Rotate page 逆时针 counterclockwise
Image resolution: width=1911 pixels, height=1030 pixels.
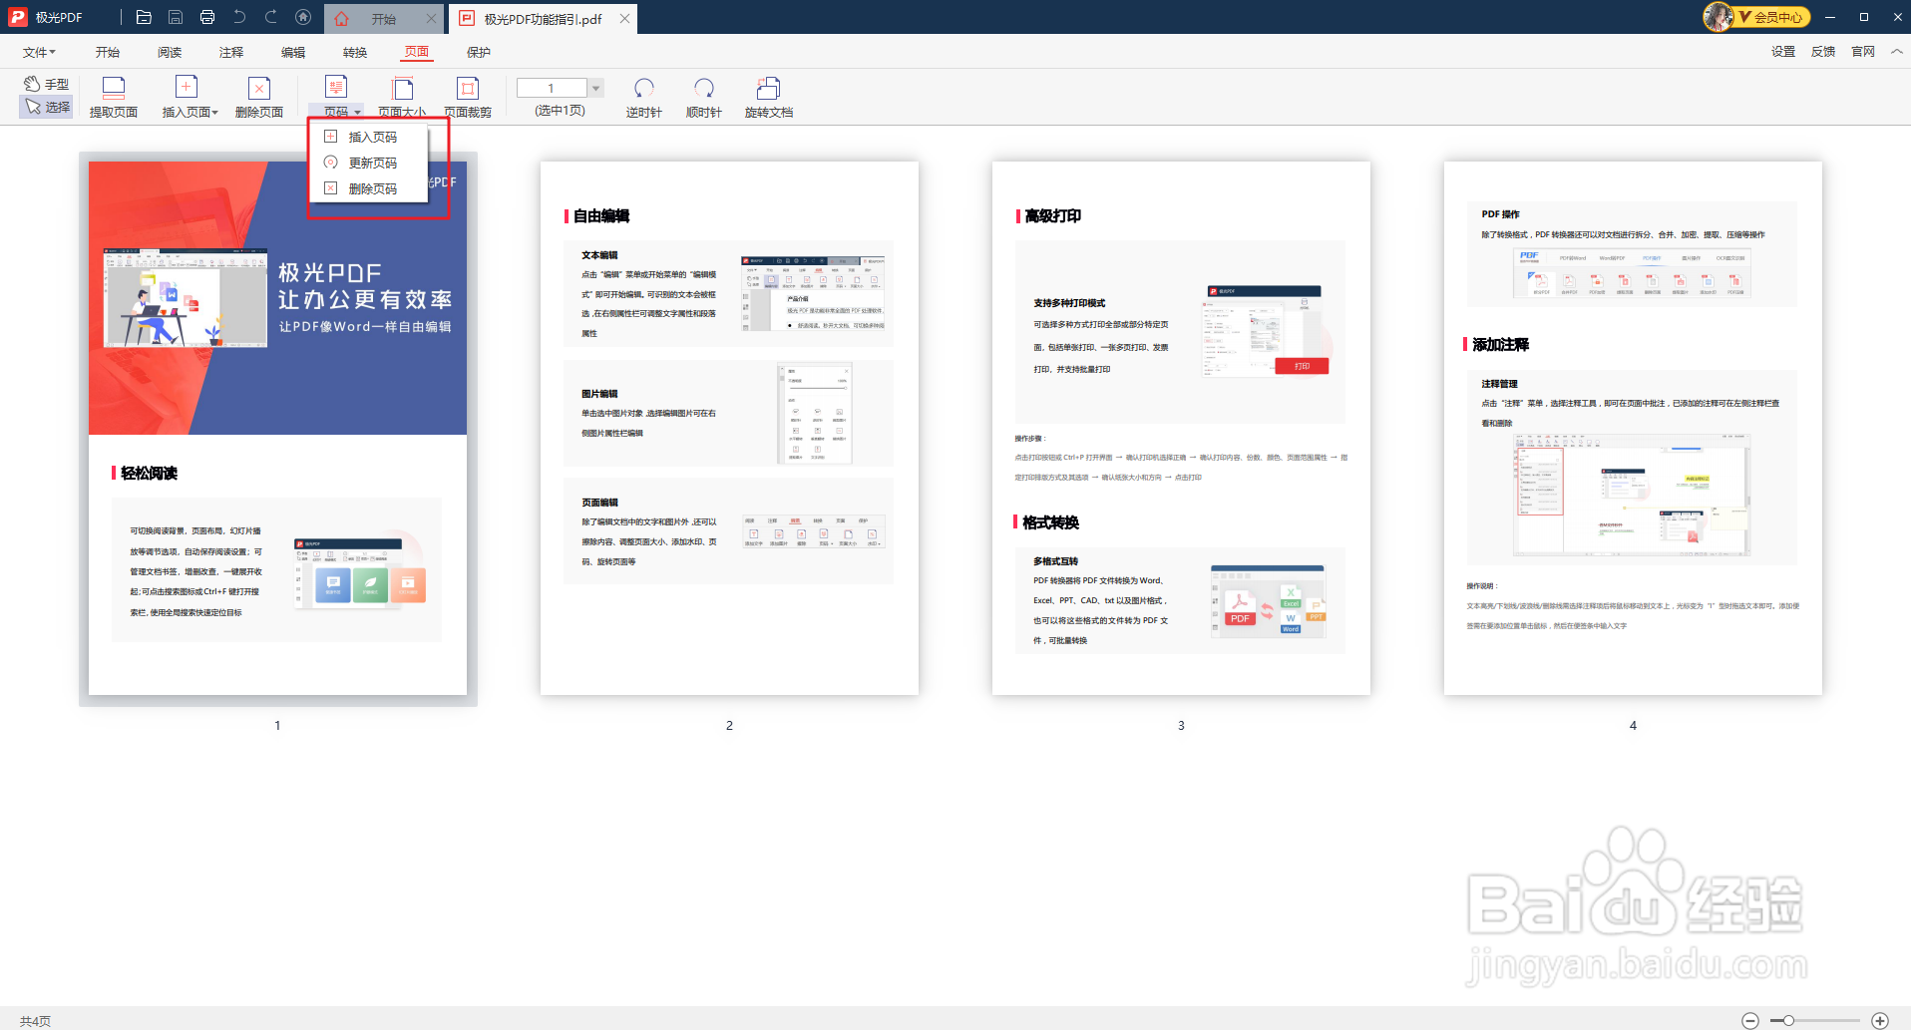click(644, 97)
